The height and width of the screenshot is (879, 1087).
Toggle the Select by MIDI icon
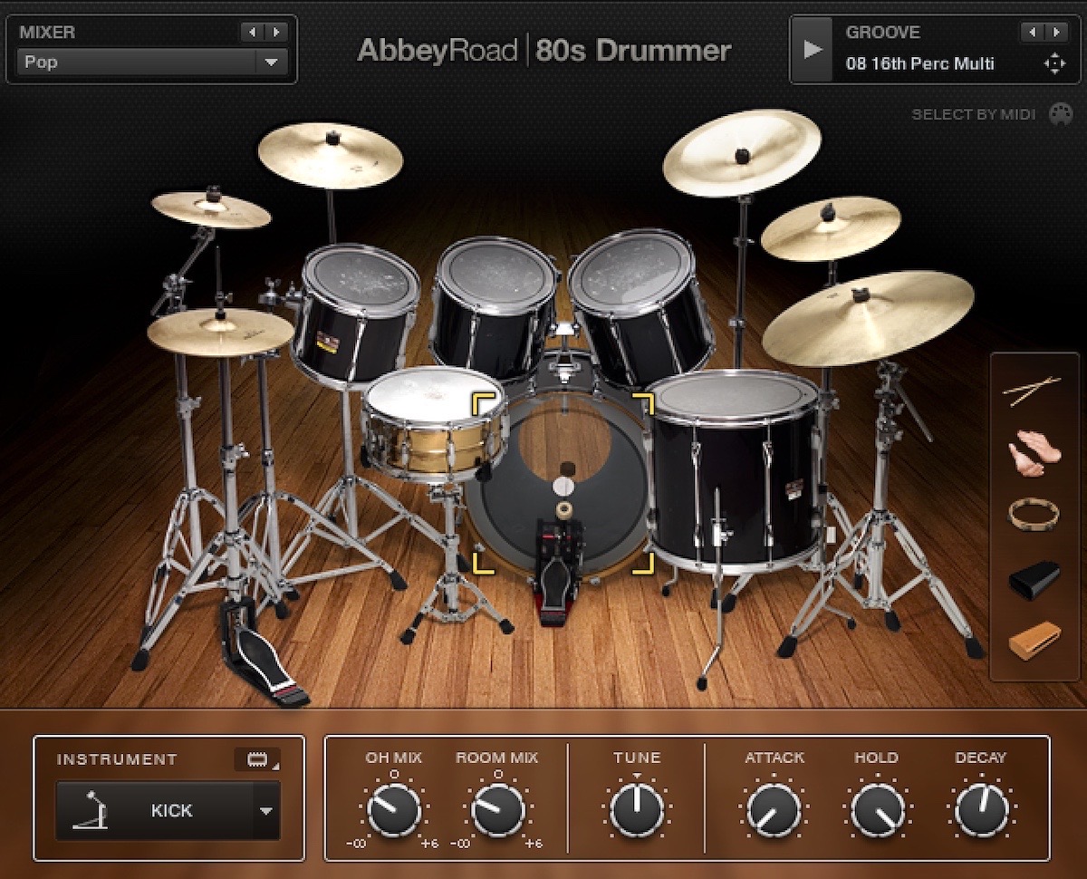click(x=1060, y=114)
